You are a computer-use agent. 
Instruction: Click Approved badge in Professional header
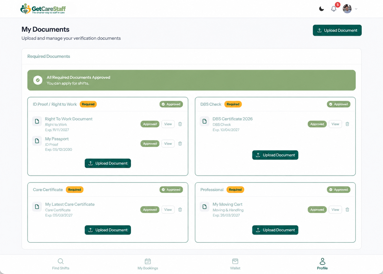pyautogui.click(x=339, y=190)
